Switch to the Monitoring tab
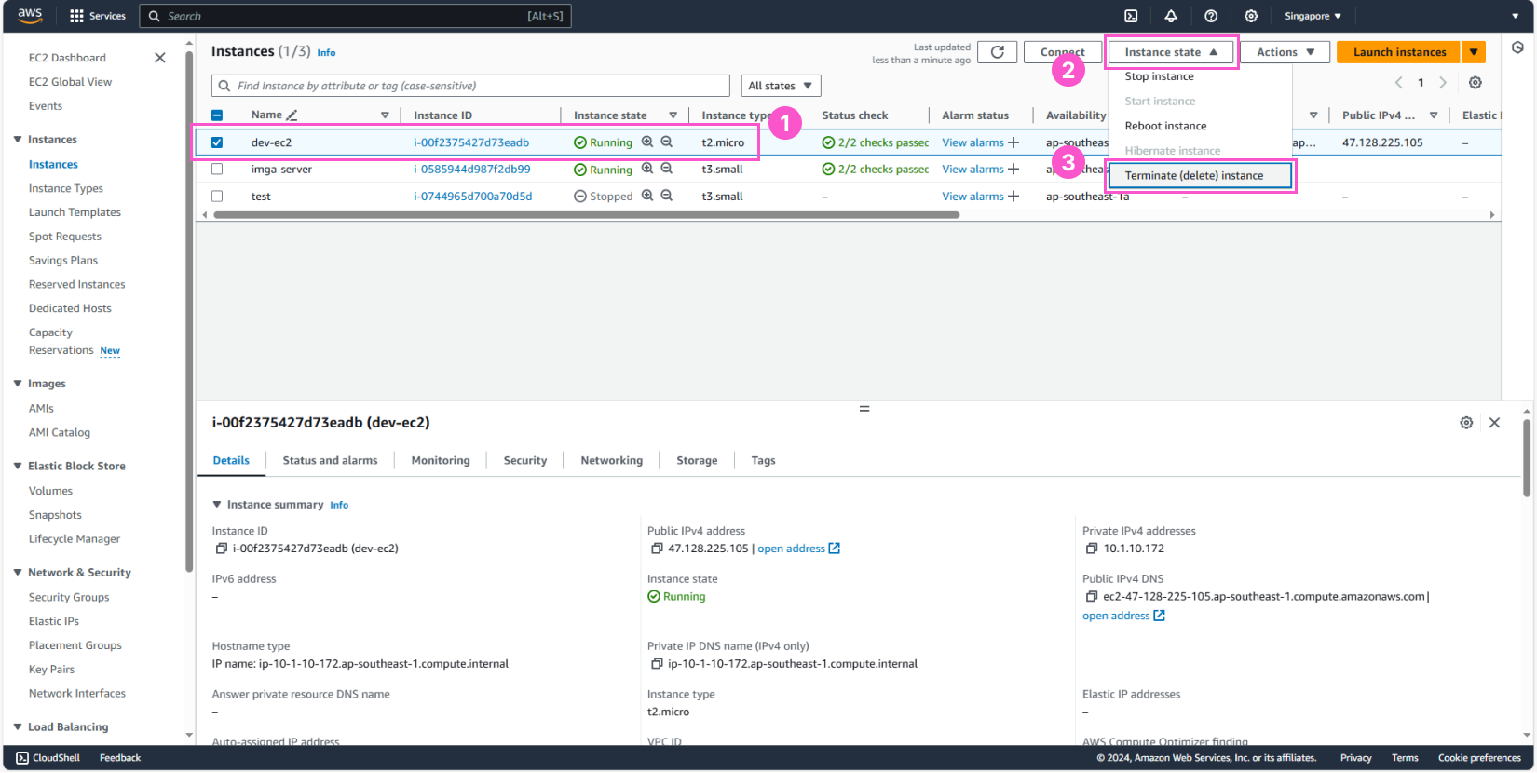The image size is (1537, 773). point(441,460)
